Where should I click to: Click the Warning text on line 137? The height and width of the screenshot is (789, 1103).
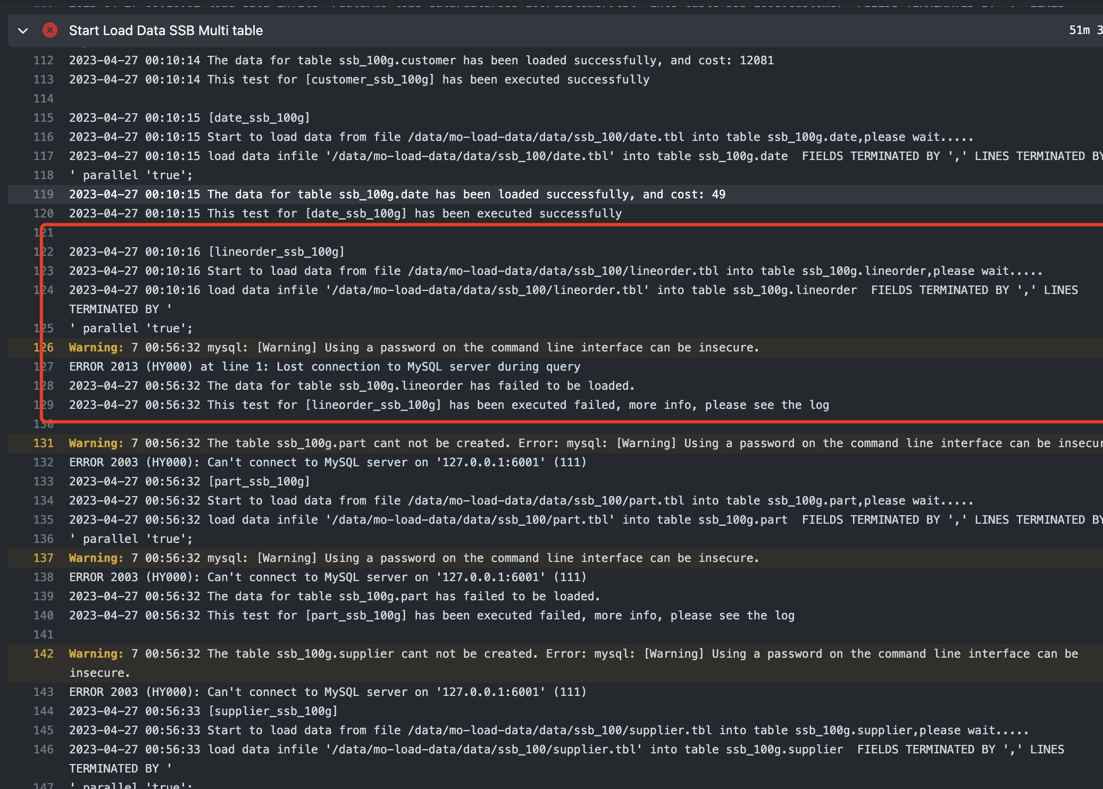(x=96, y=558)
